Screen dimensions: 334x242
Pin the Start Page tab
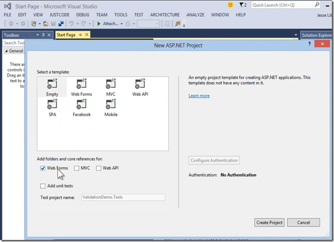(x=80, y=34)
